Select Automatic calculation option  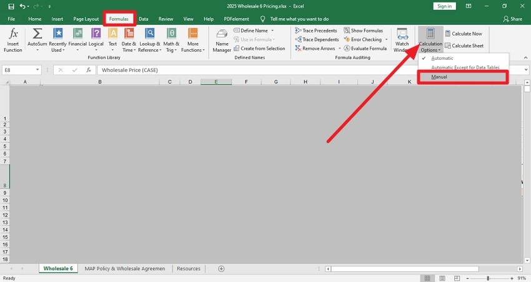(464, 58)
